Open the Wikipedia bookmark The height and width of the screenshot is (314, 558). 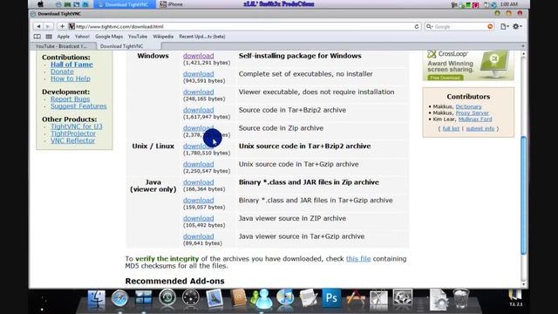click(163, 37)
